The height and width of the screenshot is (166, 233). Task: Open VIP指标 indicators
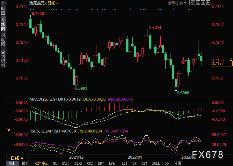(x=41, y=163)
